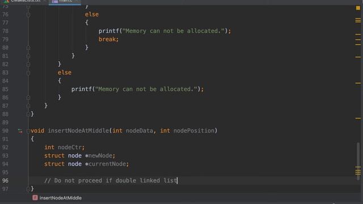Click the *currentNode declaration on line 94
The width and height of the screenshot is (363, 204).
click(x=105, y=164)
